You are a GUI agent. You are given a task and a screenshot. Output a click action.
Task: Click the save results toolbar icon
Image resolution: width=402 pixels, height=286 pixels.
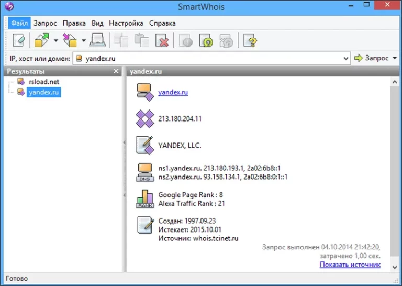click(70, 40)
